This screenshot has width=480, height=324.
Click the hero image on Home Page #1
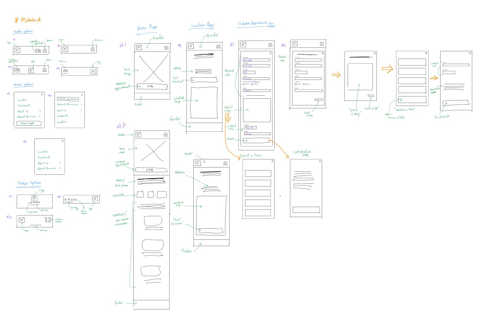coord(152,68)
